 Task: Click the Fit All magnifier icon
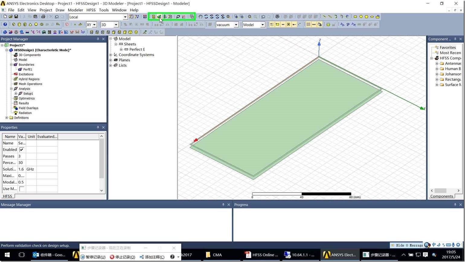click(249, 17)
